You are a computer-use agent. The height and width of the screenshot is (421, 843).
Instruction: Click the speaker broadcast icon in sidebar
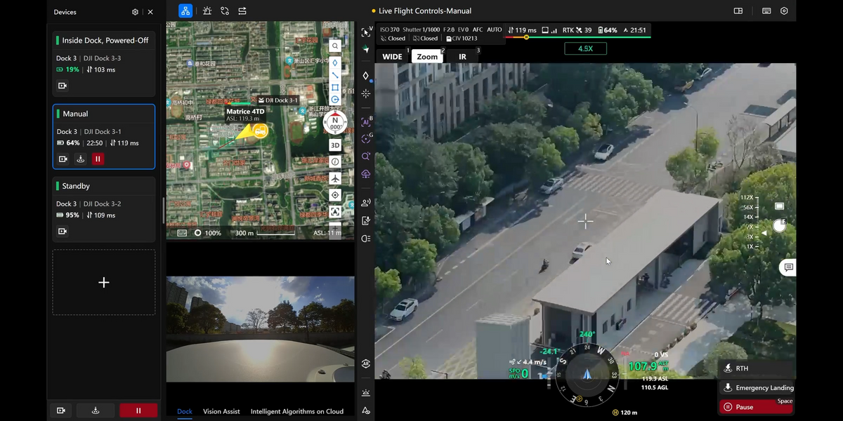point(365,203)
